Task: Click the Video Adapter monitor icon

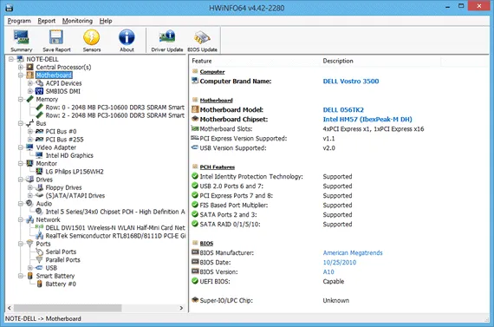Action: (x=30, y=147)
